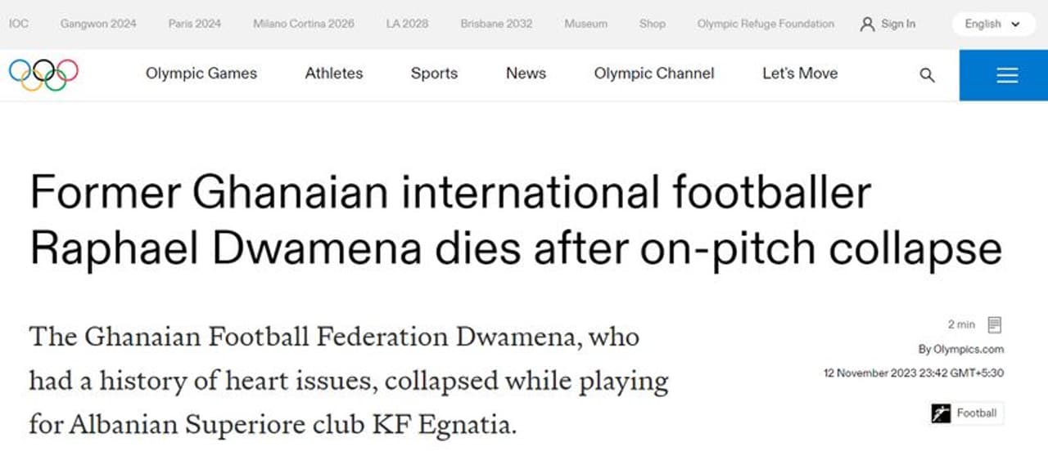Open the Museum link in top bar
This screenshot has height=469, width=1048.
coord(585,24)
